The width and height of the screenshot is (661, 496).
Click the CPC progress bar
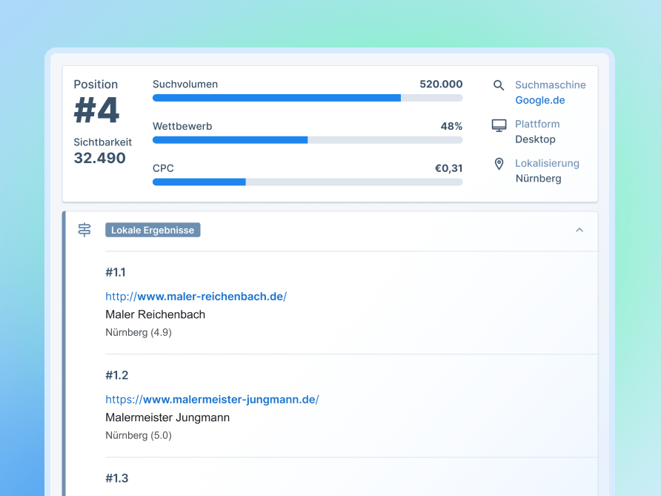(x=308, y=182)
